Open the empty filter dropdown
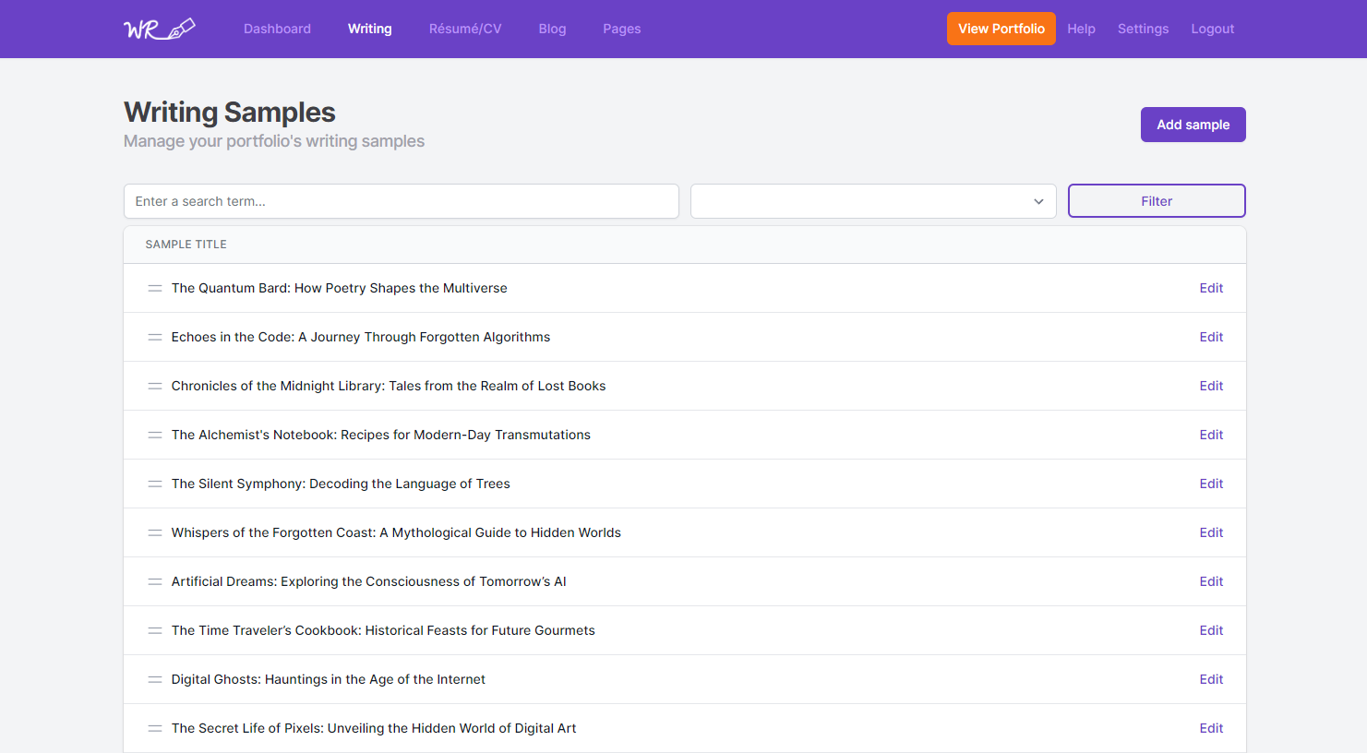The image size is (1367, 753). 873,200
